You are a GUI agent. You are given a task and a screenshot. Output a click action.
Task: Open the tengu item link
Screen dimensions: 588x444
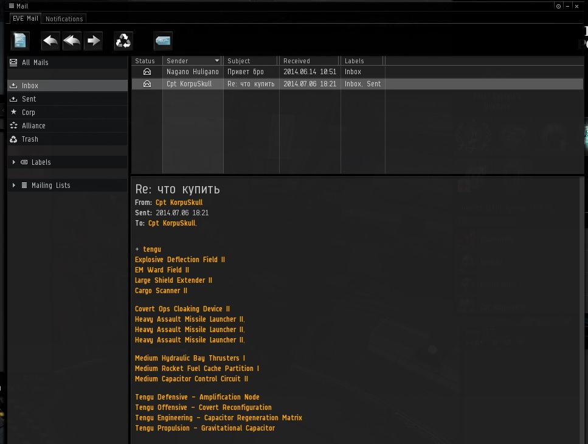tap(152, 249)
